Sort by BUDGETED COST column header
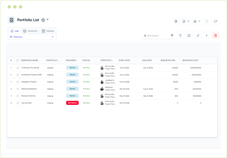Image resolution: width=227 pixels, height=158 pixels. point(190,60)
